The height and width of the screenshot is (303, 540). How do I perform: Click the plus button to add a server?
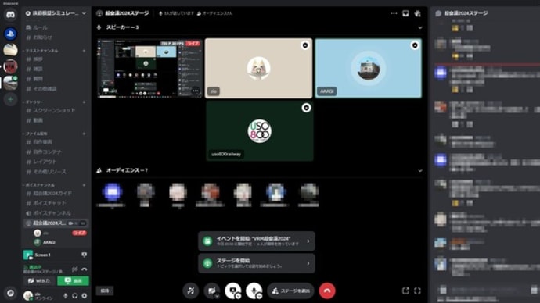pyautogui.click(x=10, y=99)
